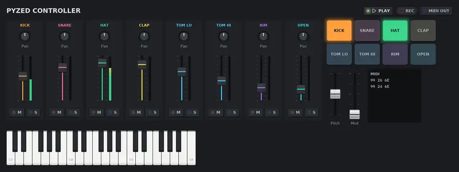Click the TOM HI channel name label
The width and height of the screenshot is (459, 172).
click(x=224, y=25)
